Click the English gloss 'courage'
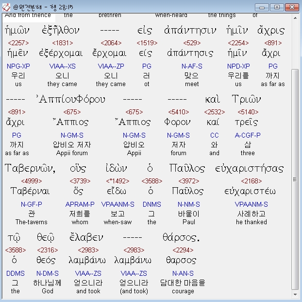Viewport: 302px width, 302px height. tap(183, 291)
